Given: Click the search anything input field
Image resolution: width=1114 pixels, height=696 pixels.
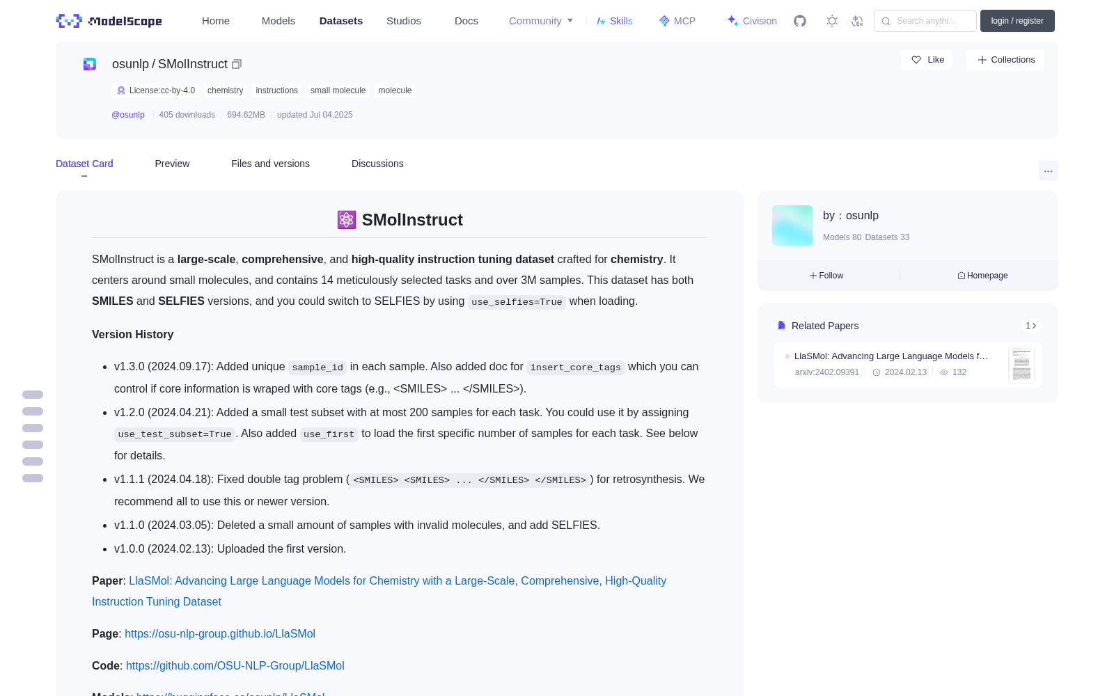Looking at the screenshot, I should click(x=925, y=21).
